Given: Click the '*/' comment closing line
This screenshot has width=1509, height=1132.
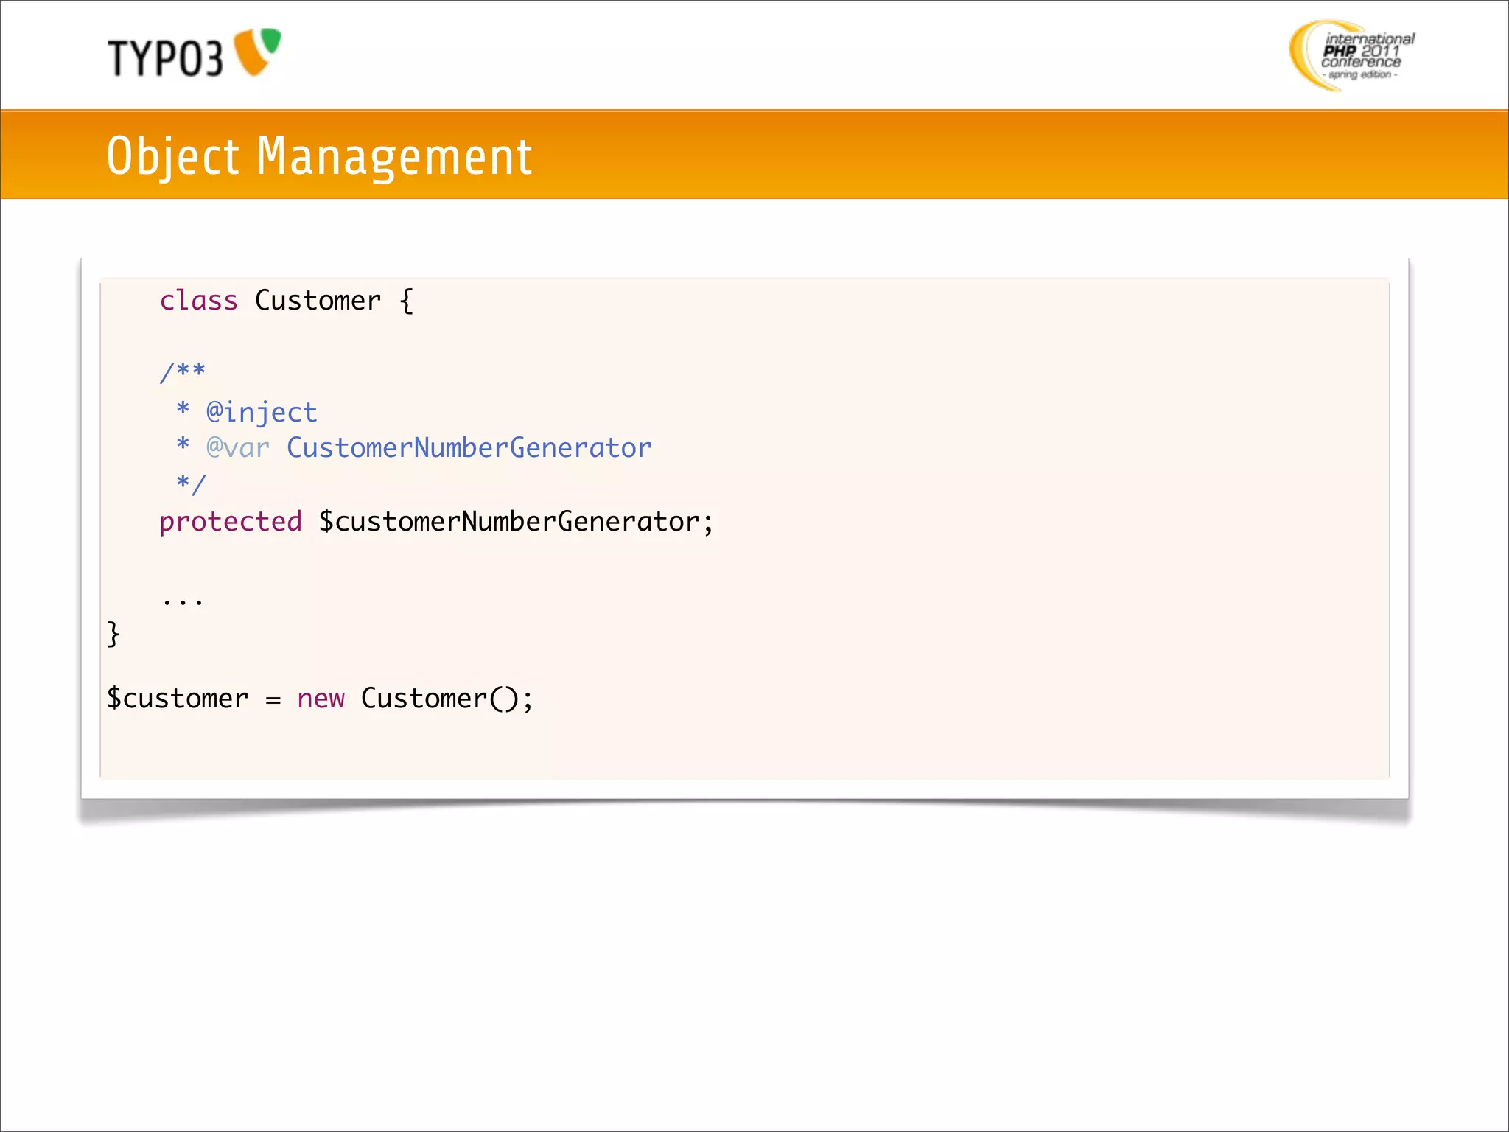Looking at the screenshot, I should click(x=191, y=483).
